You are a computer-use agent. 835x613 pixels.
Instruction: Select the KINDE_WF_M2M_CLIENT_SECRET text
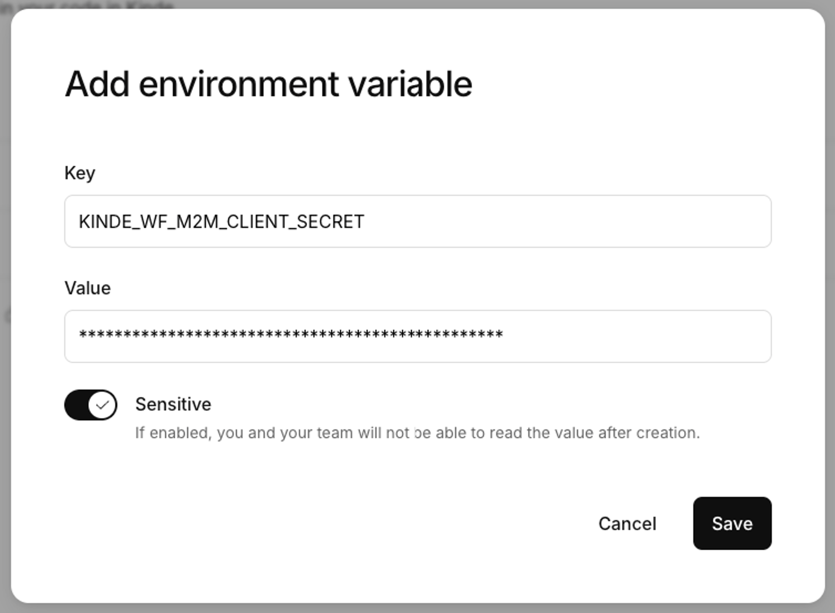click(222, 221)
